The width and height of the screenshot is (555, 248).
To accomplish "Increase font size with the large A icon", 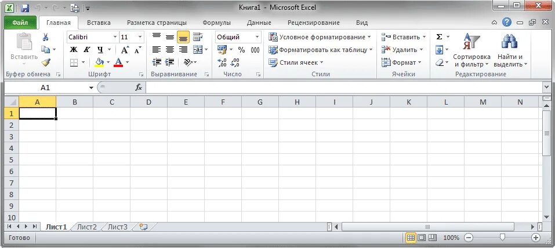I will tap(125, 50).
